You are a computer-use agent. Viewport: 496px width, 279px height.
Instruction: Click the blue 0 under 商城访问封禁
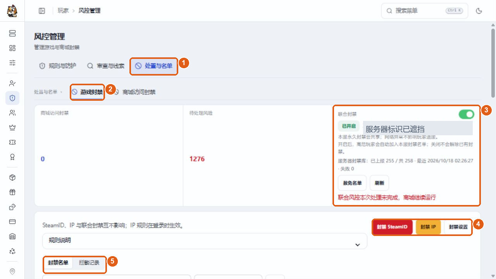click(x=43, y=159)
